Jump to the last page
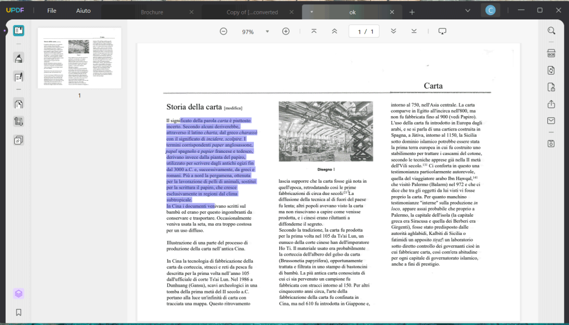This screenshot has height=325, width=569. pyautogui.click(x=413, y=31)
